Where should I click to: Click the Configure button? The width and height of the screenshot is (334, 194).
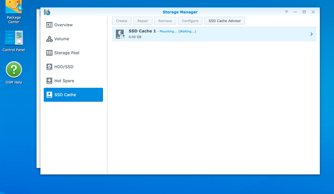[190, 21]
